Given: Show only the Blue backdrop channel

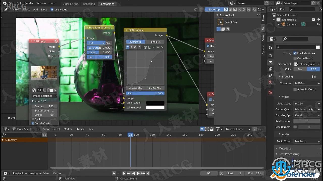Looking at the screenshot, I should coord(249,9).
